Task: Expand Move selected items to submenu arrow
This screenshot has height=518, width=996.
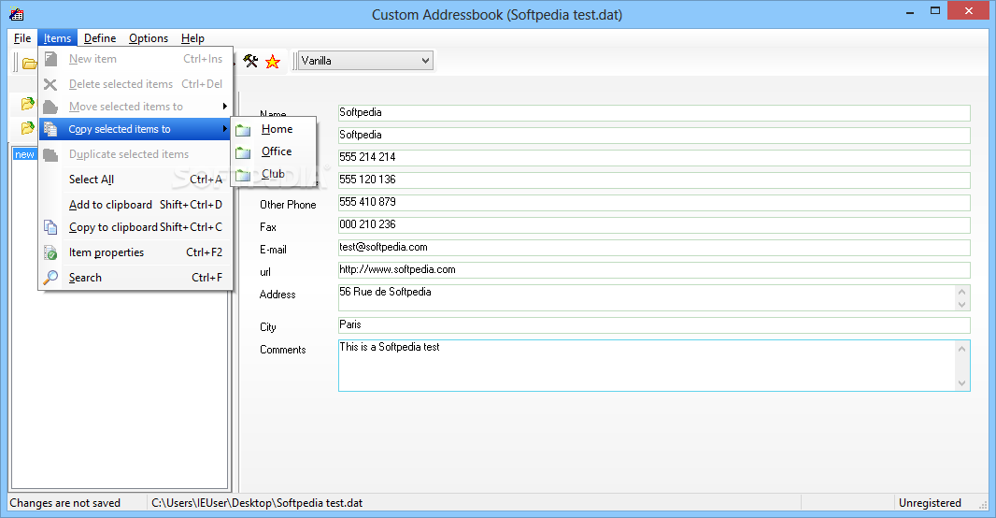Action: coord(225,107)
